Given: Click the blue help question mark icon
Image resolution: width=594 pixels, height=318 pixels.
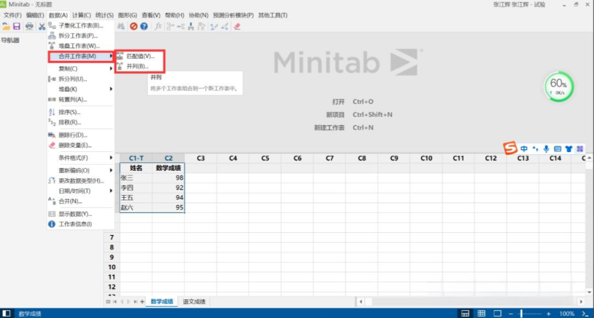Looking at the screenshot, I should click(x=144, y=26).
